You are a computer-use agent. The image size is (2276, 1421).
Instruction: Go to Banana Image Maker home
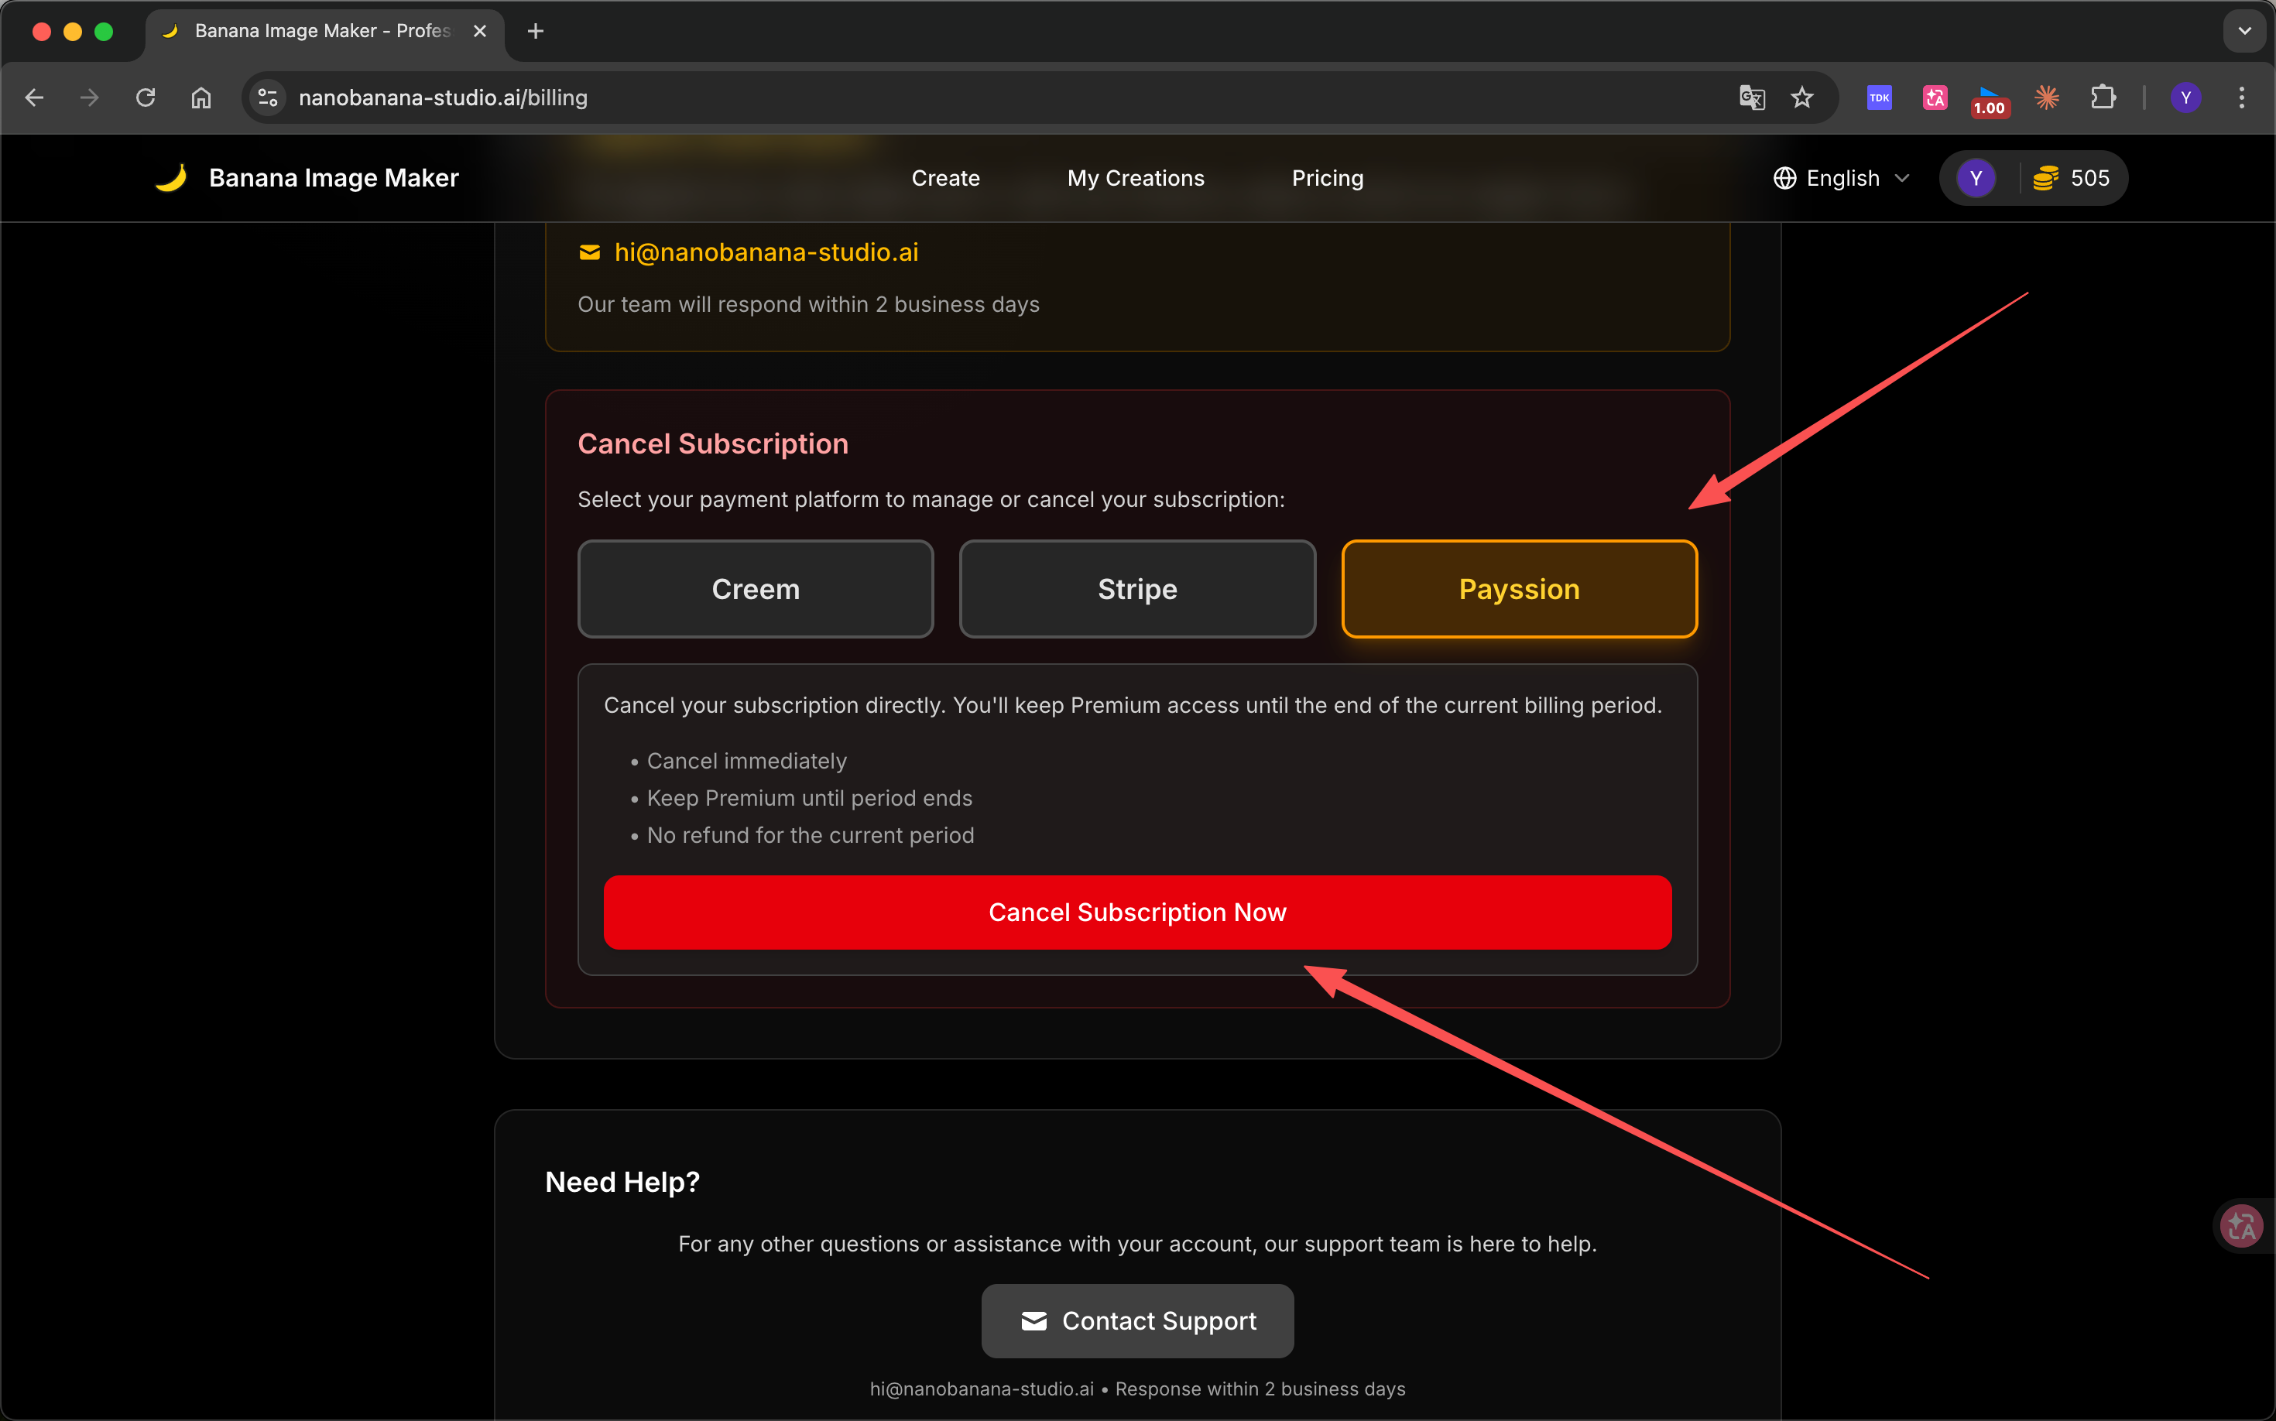(x=334, y=178)
